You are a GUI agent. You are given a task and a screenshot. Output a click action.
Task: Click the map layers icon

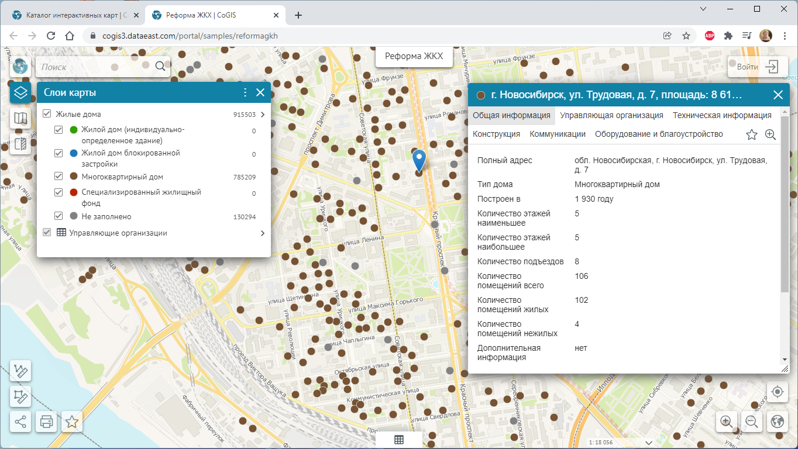pyautogui.click(x=20, y=92)
